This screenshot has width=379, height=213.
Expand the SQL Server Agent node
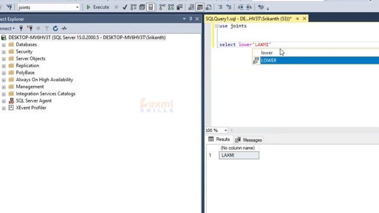pyautogui.click(x=4, y=101)
